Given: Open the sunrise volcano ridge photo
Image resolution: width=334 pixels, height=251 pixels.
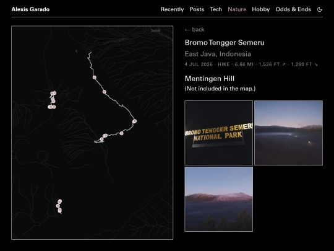Looking at the screenshot, I should click(218, 199).
